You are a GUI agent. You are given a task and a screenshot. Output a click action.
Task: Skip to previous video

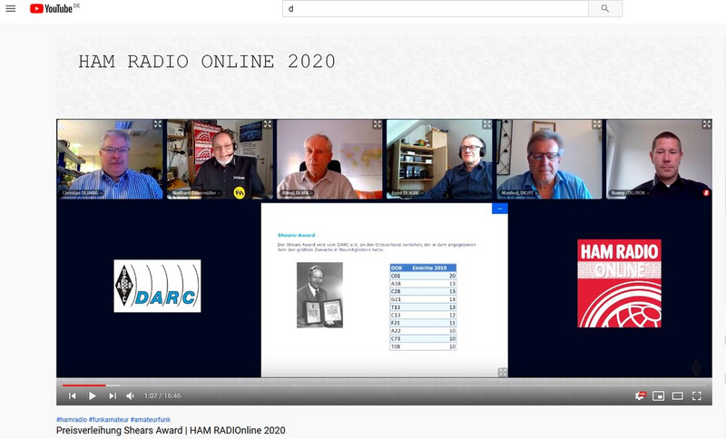click(73, 396)
